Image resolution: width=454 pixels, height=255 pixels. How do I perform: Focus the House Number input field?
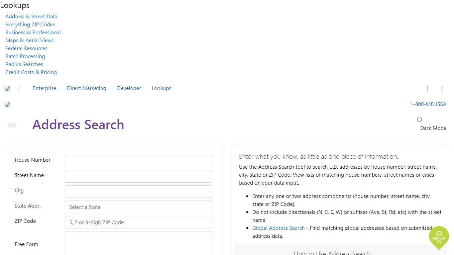click(139, 161)
